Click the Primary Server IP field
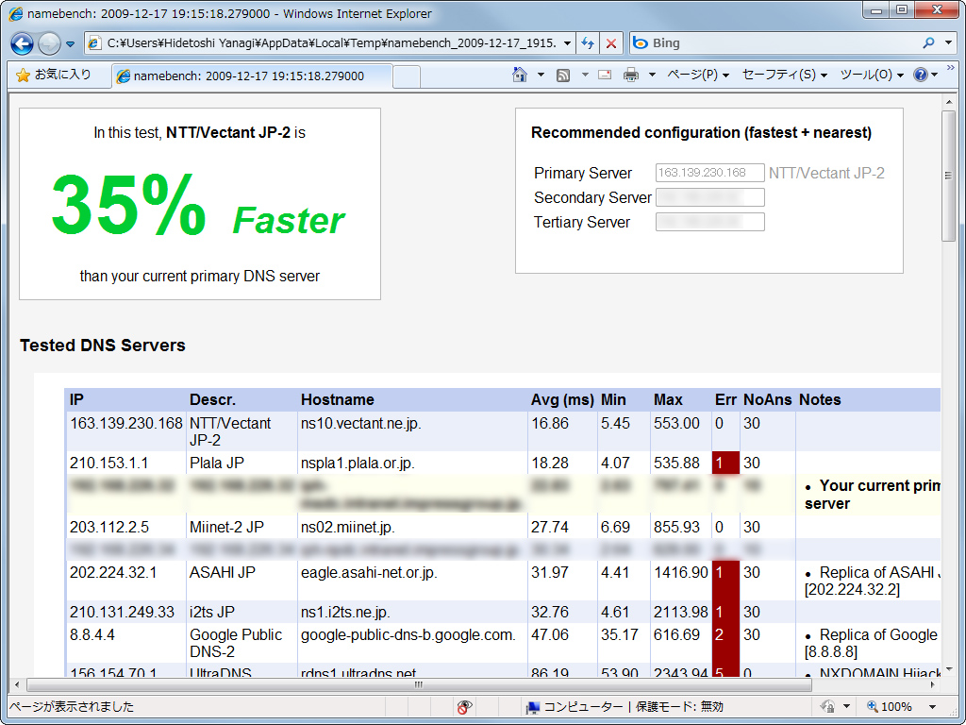This screenshot has width=966, height=725. [709, 173]
